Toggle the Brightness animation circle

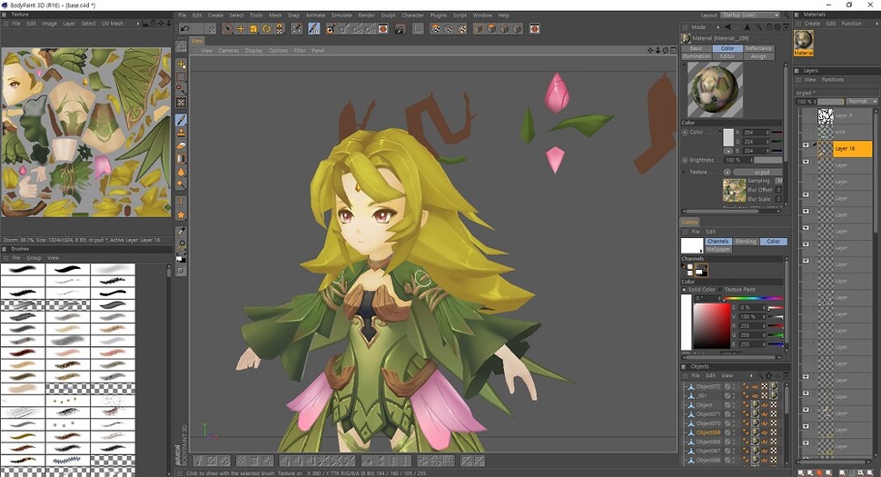(685, 160)
